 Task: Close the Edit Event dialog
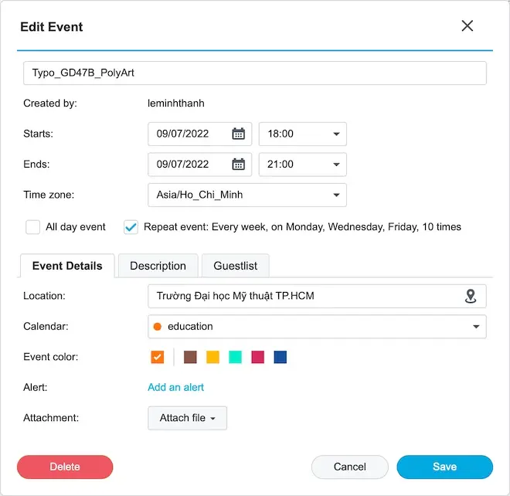(x=467, y=26)
